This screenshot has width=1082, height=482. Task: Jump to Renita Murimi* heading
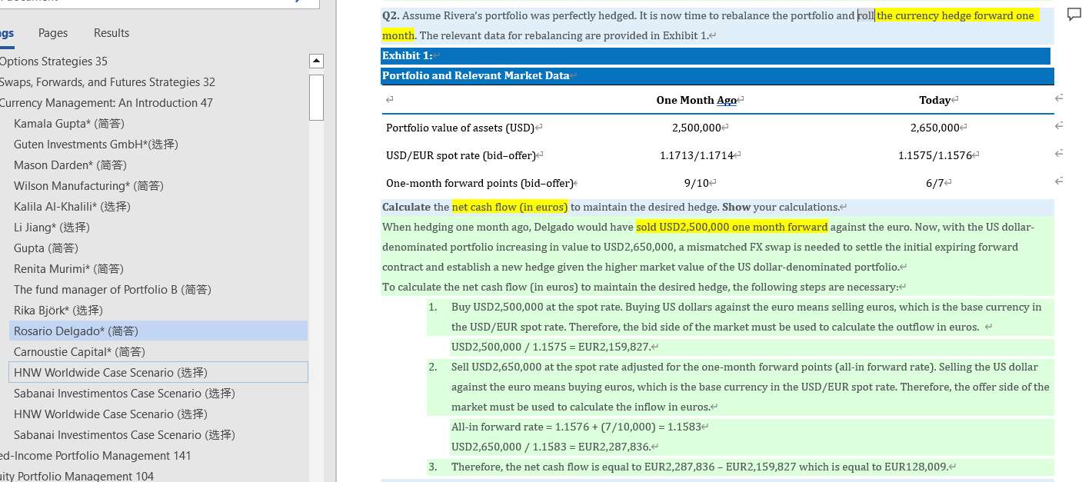click(68, 269)
